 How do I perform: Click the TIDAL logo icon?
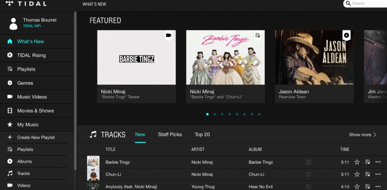pyautogui.click(x=9, y=3)
